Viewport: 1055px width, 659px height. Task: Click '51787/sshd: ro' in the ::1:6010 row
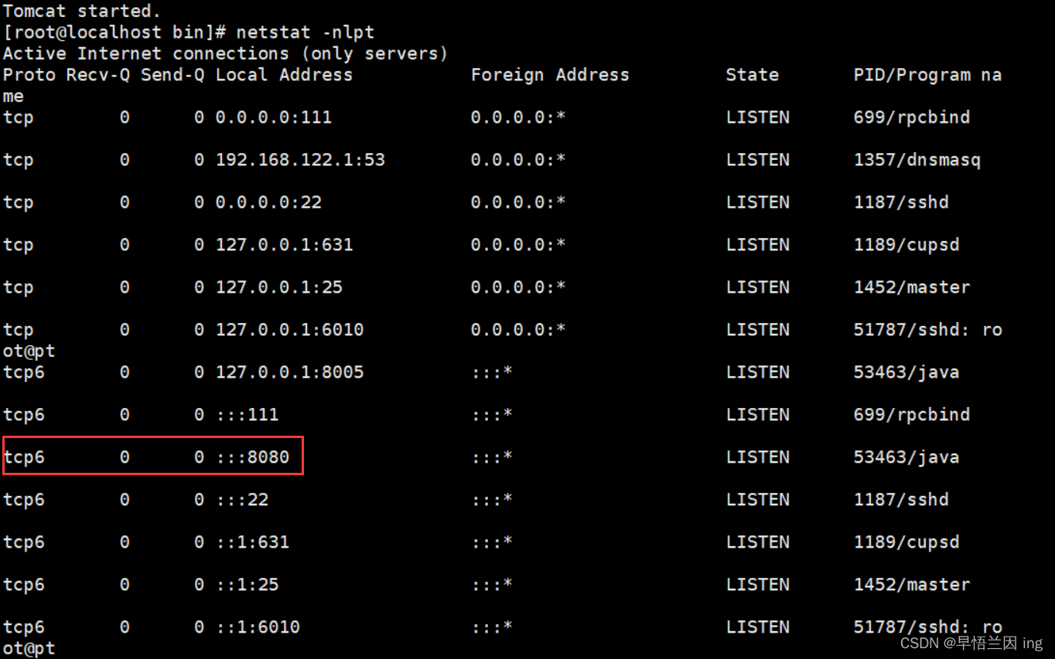click(x=927, y=627)
